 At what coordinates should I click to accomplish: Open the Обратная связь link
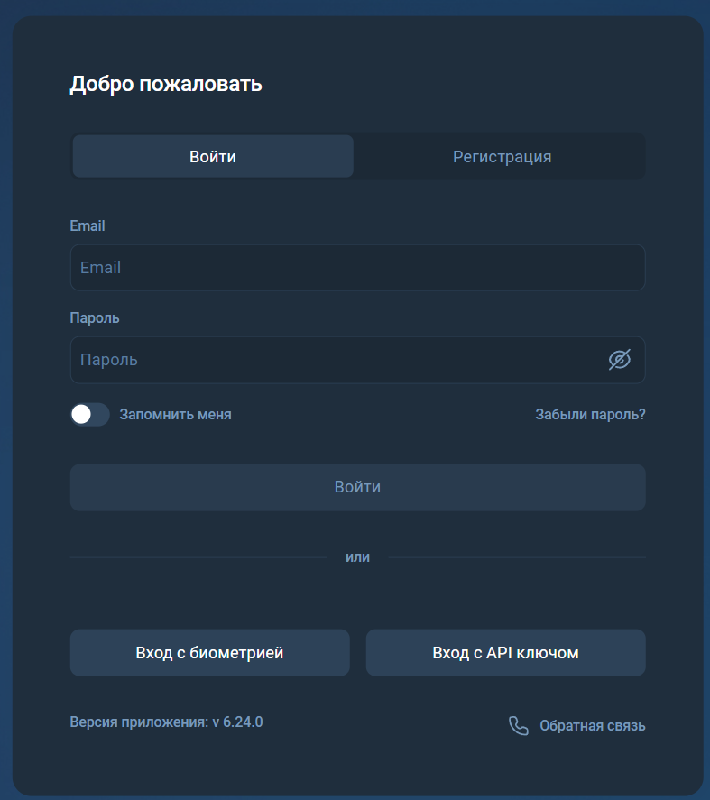(593, 725)
